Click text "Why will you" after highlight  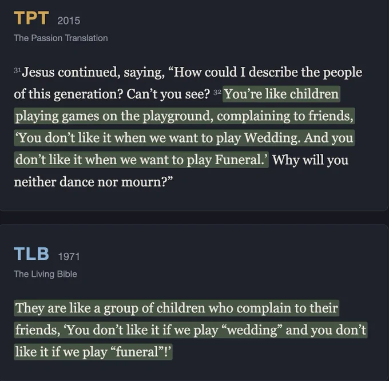coord(311,160)
